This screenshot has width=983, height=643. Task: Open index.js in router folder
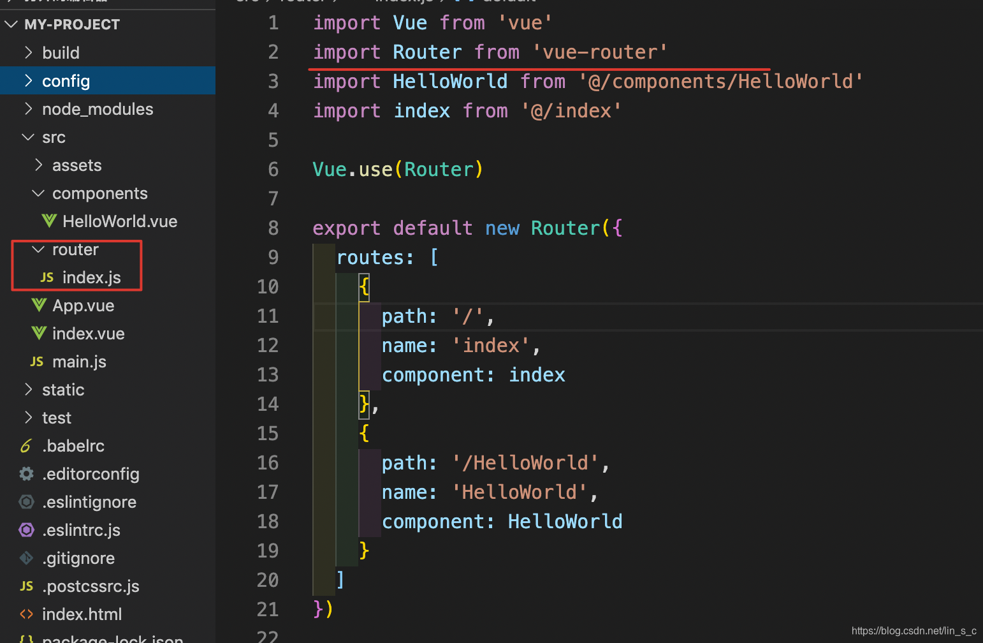108,277
